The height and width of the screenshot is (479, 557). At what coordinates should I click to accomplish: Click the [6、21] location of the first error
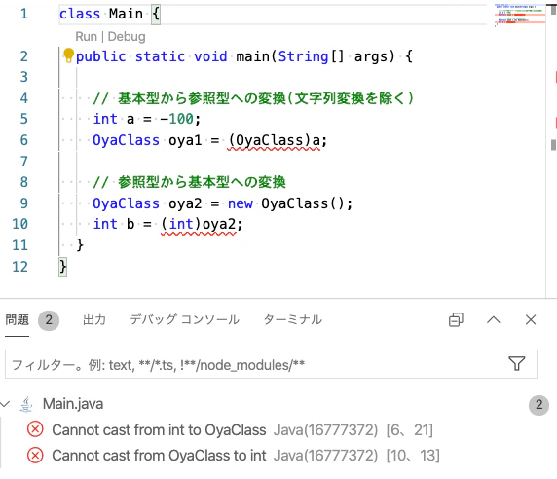(410, 430)
